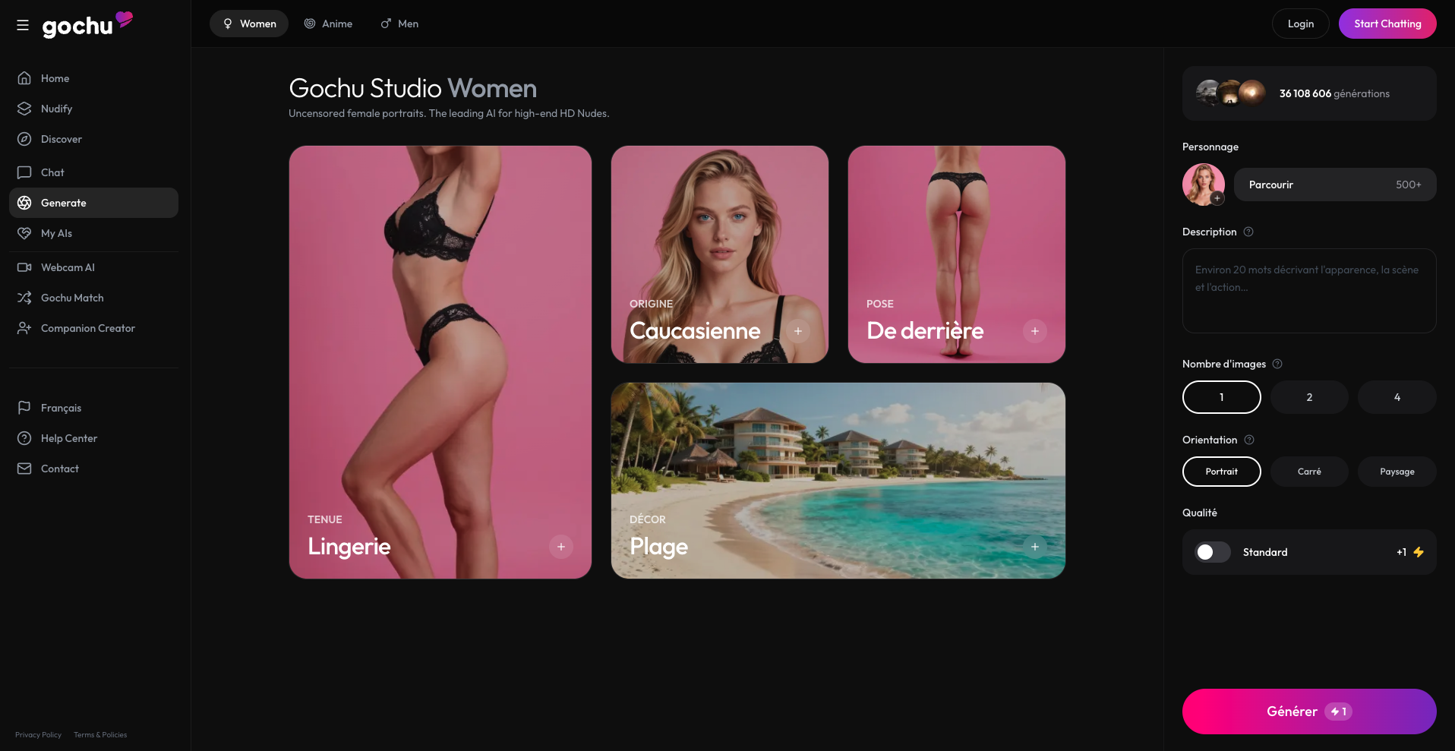1455x751 pixels.
Task: Open Gochu Match in the sidebar
Action: point(93,298)
